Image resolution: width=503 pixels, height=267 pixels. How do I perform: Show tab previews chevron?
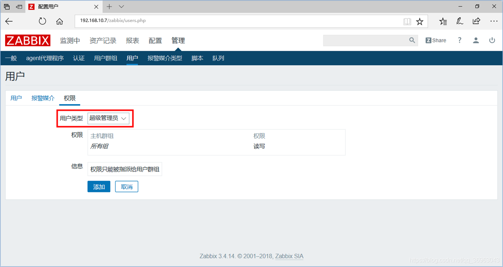click(x=121, y=7)
